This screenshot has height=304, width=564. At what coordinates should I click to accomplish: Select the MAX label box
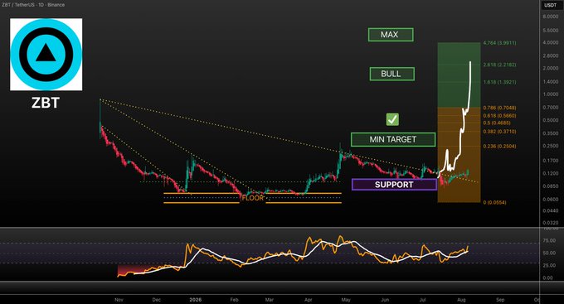[x=391, y=35]
